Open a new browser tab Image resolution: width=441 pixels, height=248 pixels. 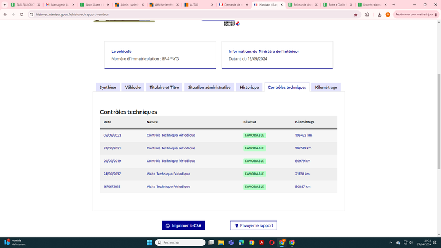click(394, 4)
